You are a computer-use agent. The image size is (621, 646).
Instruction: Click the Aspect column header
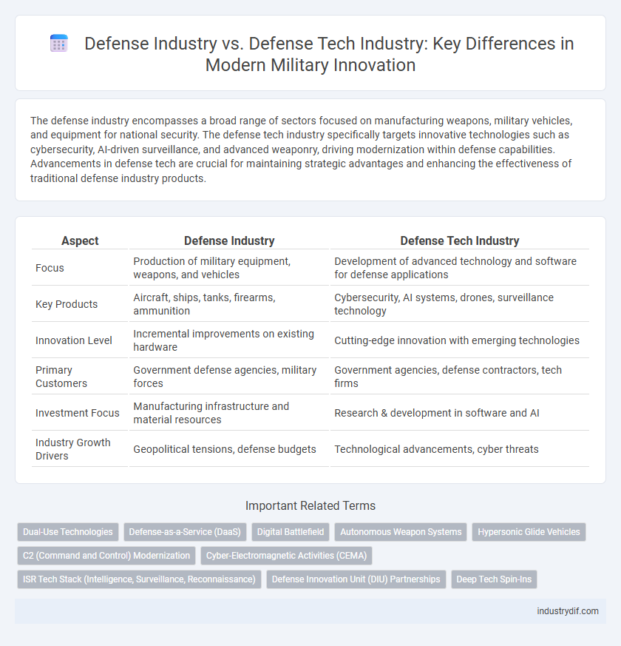(x=80, y=240)
